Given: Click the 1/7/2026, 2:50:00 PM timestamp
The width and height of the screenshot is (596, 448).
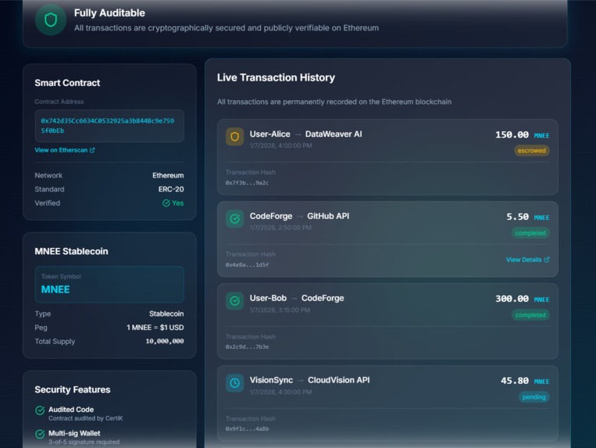Looking at the screenshot, I should (280, 228).
